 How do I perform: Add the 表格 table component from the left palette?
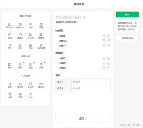[x=31, y=47]
